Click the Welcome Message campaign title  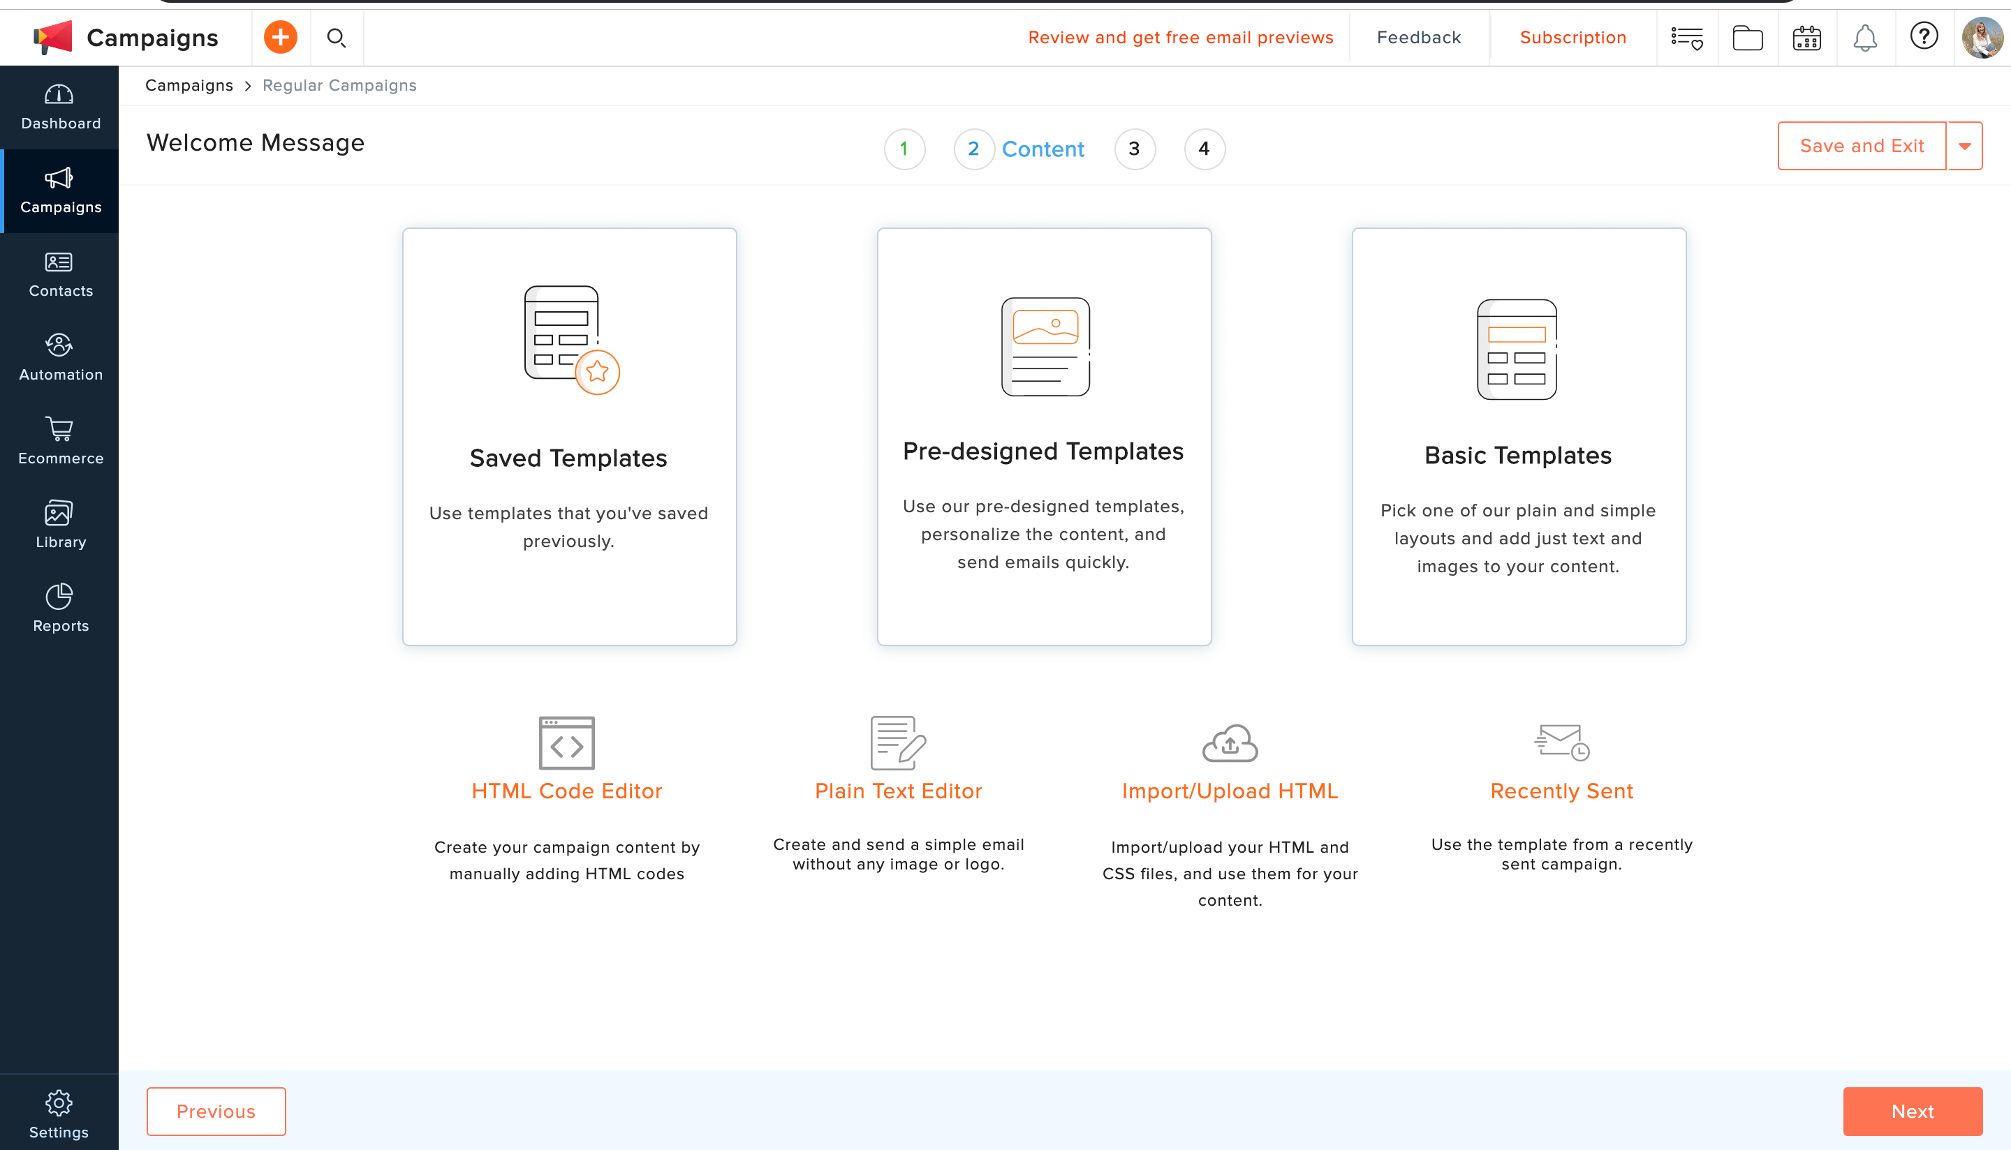tap(256, 143)
